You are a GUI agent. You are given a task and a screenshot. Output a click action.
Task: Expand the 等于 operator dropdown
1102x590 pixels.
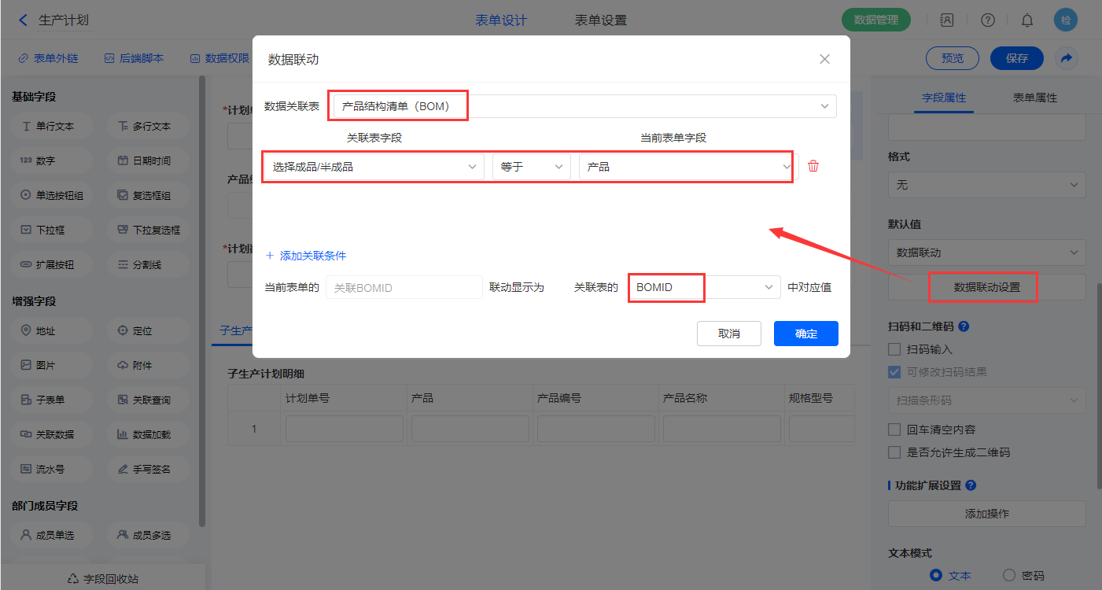click(532, 167)
